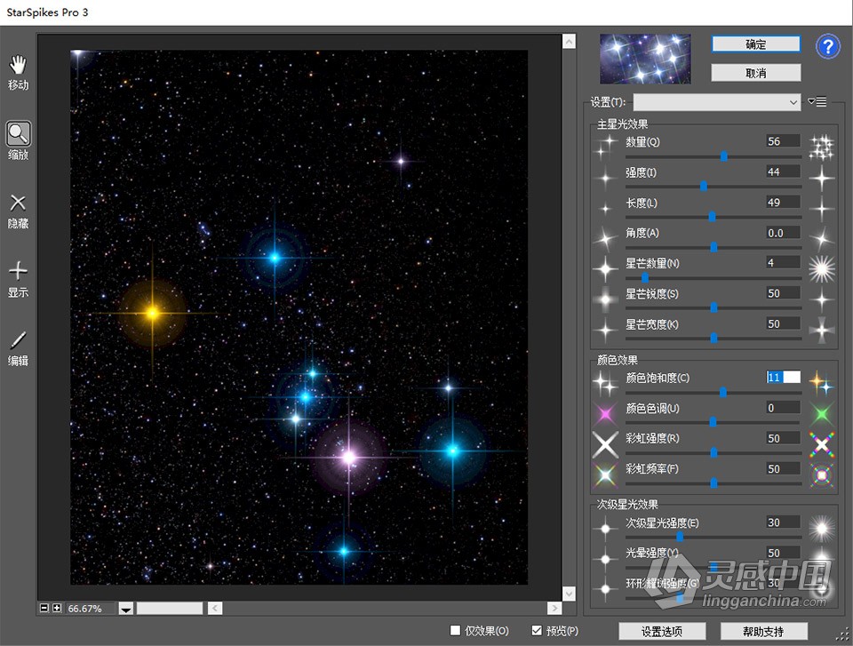Confirm effects with the 确定 button
853x646 pixels.
point(755,44)
